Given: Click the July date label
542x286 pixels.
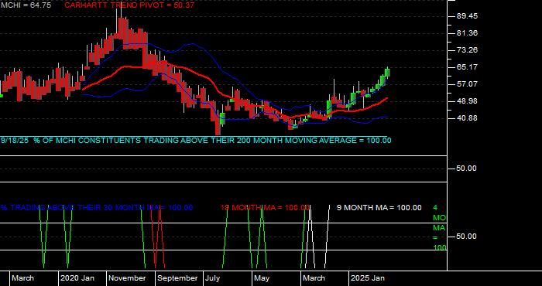Looking at the screenshot, I should pos(213,278).
